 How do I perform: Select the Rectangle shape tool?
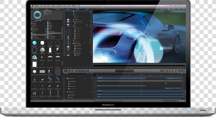coord(75,71)
